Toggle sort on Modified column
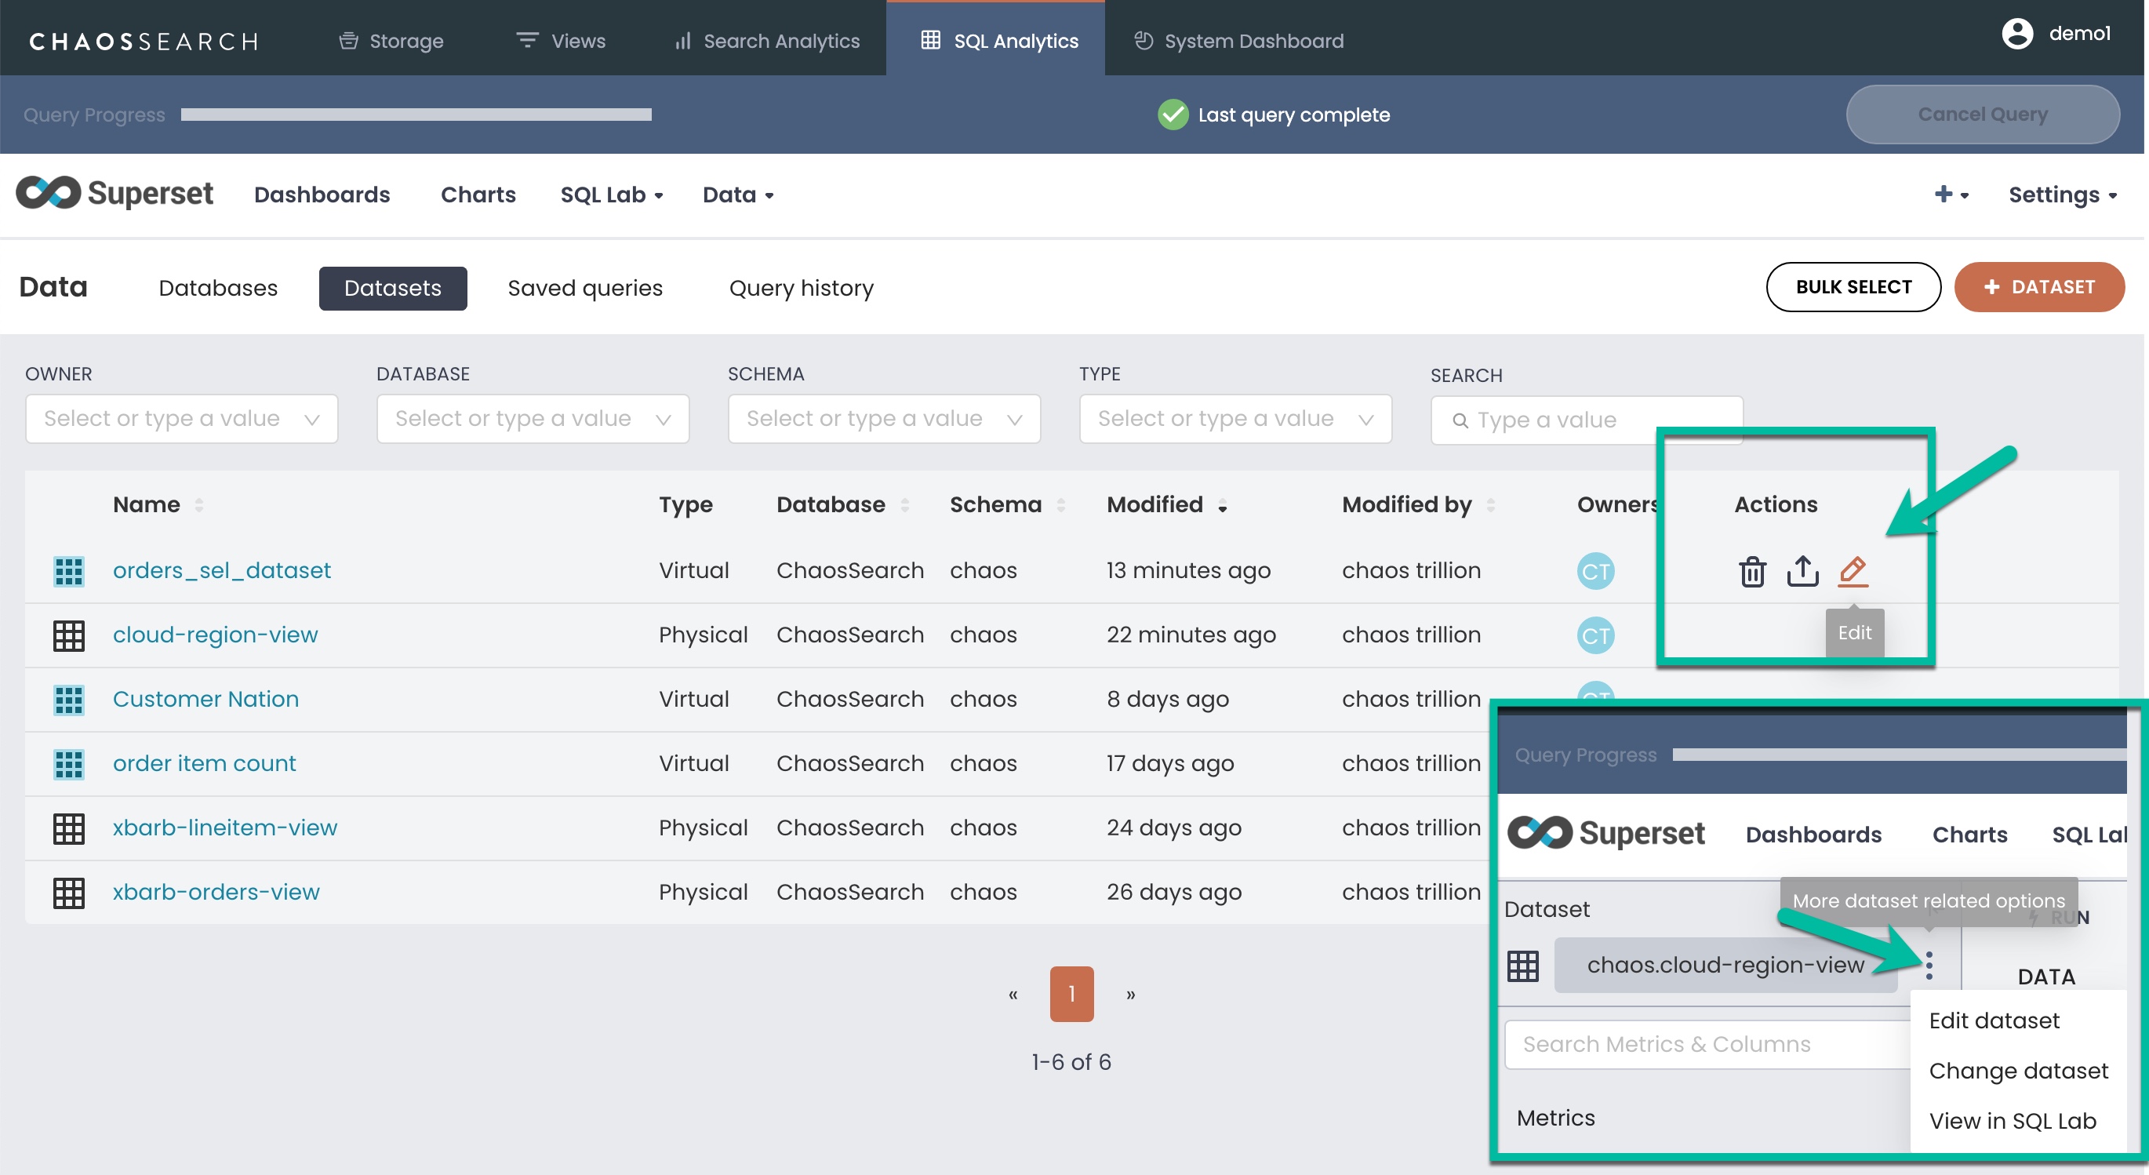The image size is (2149, 1175). click(1154, 504)
